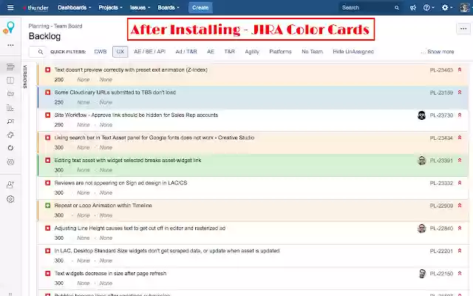Toggle the UX quick filter
The height and width of the screenshot is (296, 473).
[x=120, y=52]
